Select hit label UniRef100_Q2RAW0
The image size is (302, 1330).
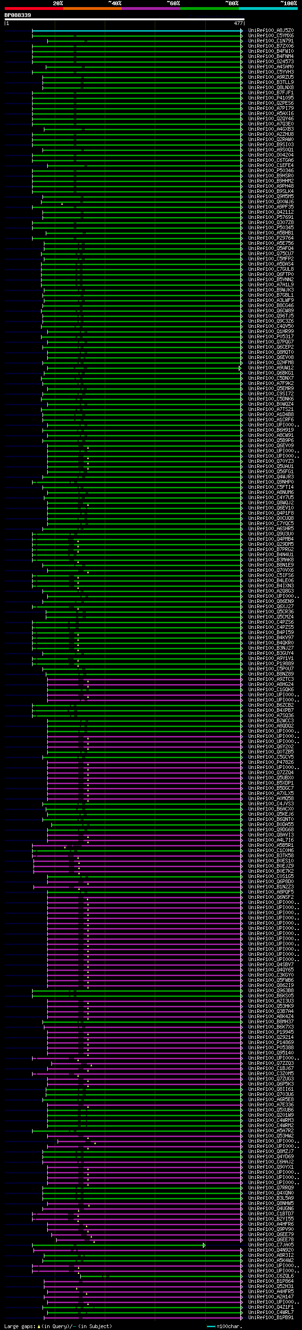click(271, 139)
